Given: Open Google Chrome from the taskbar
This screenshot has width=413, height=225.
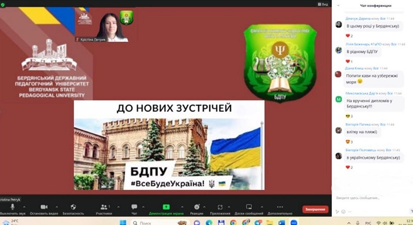Looking at the screenshot, I should click(x=233, y=222).
